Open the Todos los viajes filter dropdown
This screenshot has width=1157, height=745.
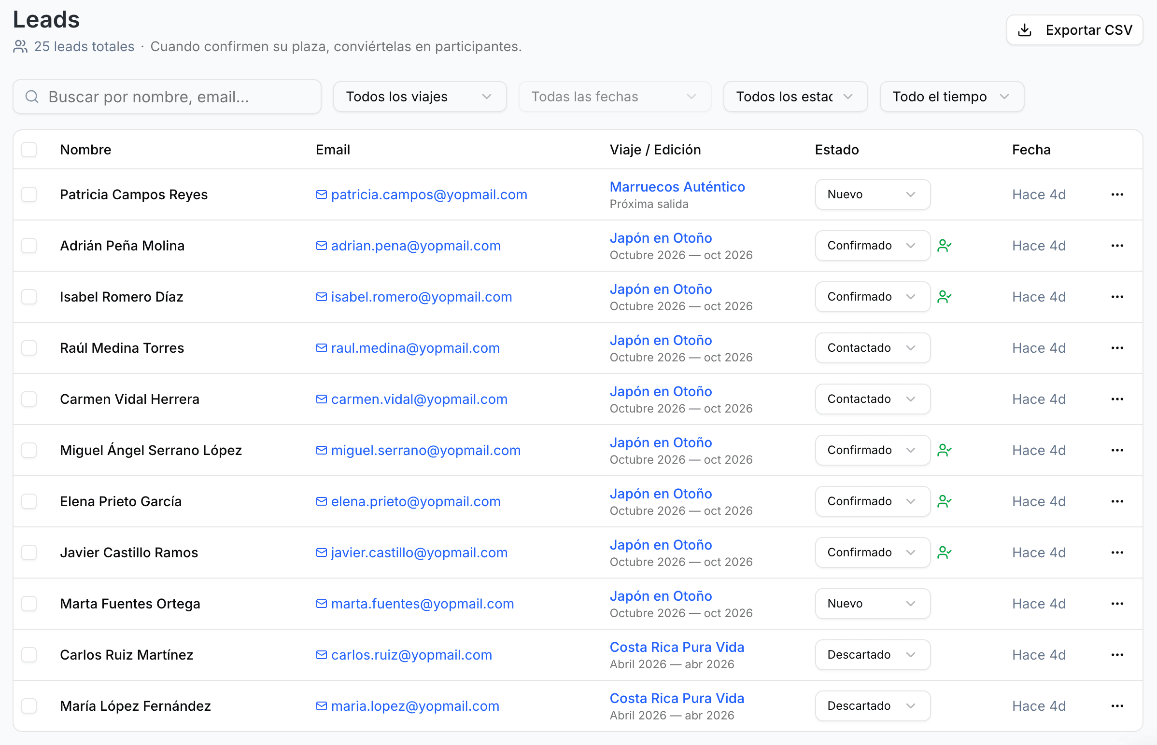coord(419,97)
